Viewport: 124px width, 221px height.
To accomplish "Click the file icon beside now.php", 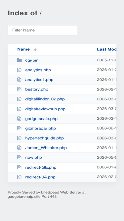I will (19, 157).
